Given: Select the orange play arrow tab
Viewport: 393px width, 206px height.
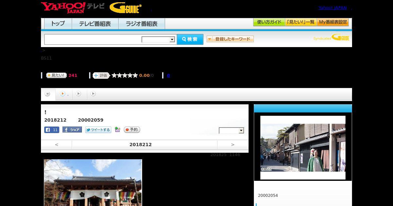Looking at the screenshot, I should tap(64, 94).
